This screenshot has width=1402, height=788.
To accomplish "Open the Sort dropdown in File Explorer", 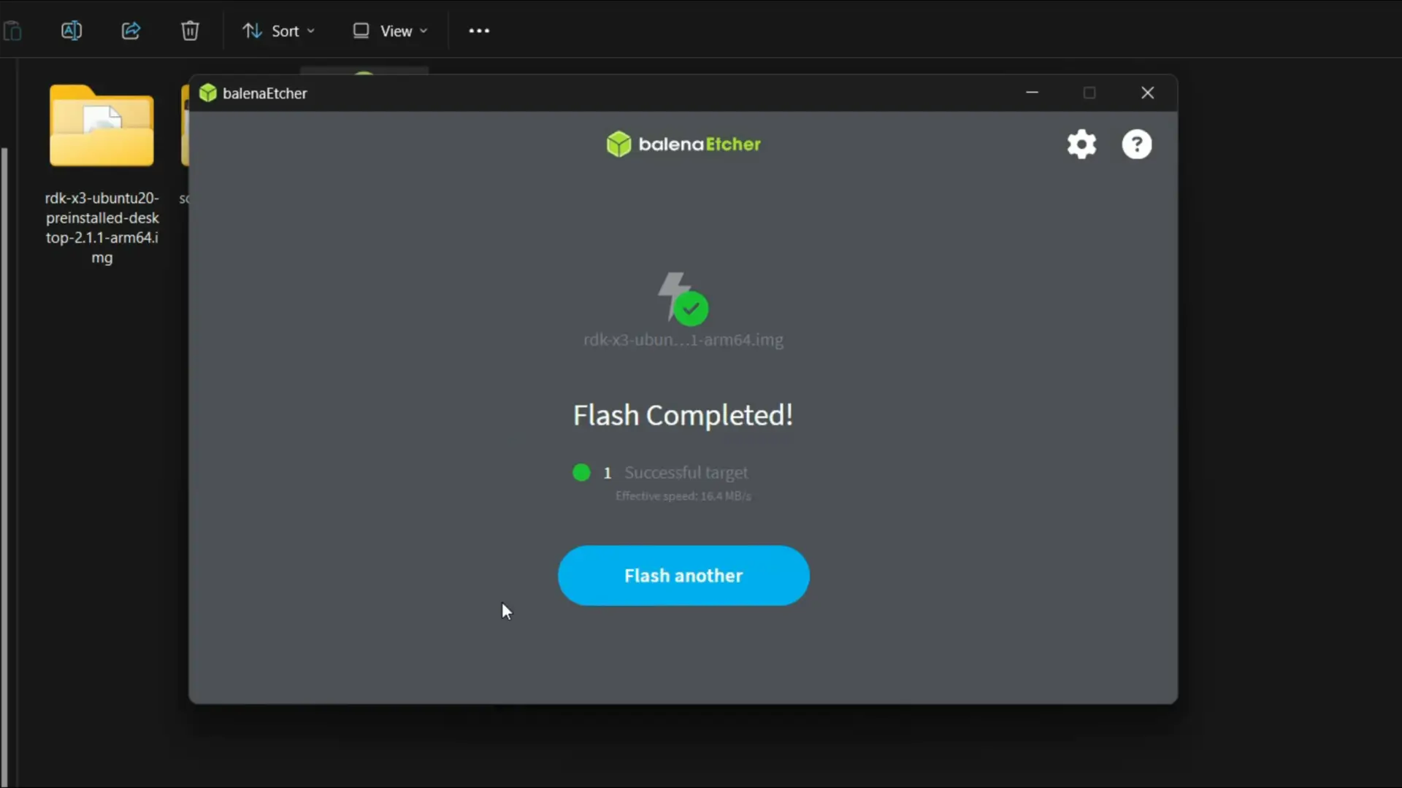I will (x=278, y=31).
